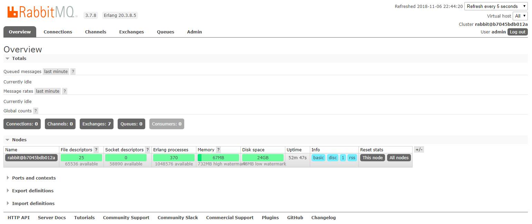Image resolution: width=532 pixels, height=224 pixels.
Task: Open help for Socket descriptors column
Action: (x=148, y=150)
